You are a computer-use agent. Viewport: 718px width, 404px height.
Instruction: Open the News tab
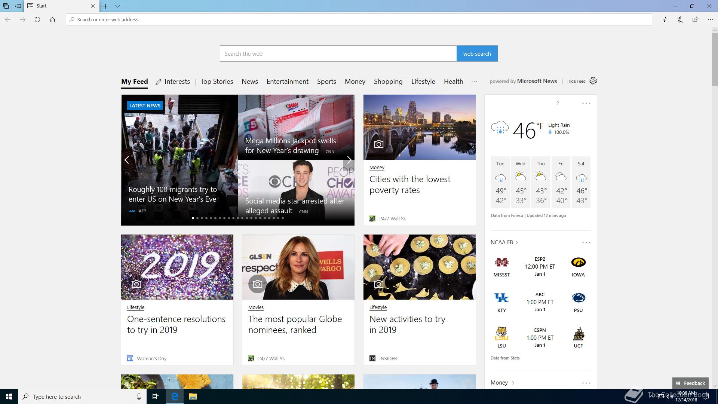tap(250, 82)
